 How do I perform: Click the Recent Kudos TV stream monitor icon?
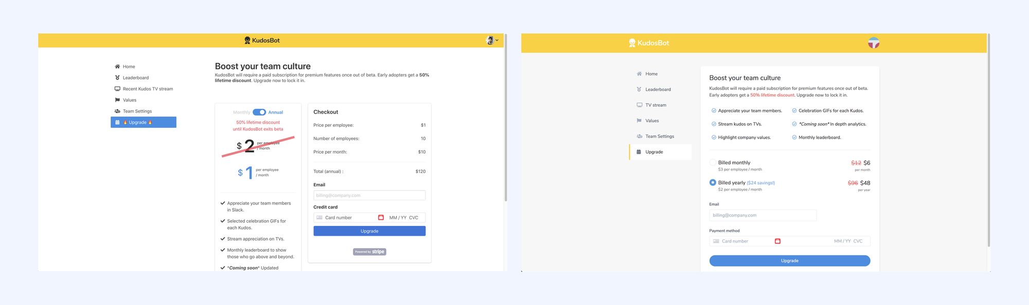coord(117,89)
